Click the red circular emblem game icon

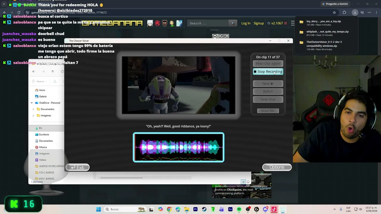click(x=157, y=23)
